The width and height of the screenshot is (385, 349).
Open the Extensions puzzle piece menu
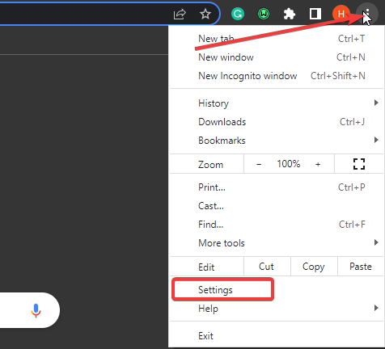point(290,14)
